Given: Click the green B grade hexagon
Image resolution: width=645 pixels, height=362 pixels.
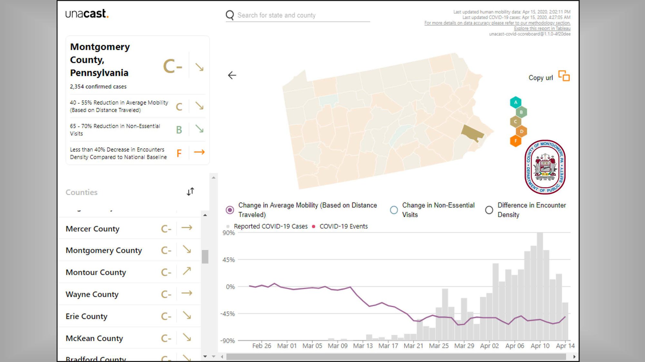Looking at the screenshot, I should point(521,112).
